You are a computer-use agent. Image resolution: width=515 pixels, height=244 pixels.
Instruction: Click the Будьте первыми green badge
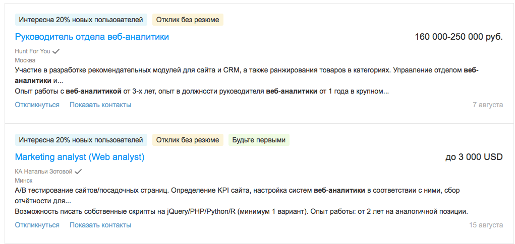[x=259, y=140]
